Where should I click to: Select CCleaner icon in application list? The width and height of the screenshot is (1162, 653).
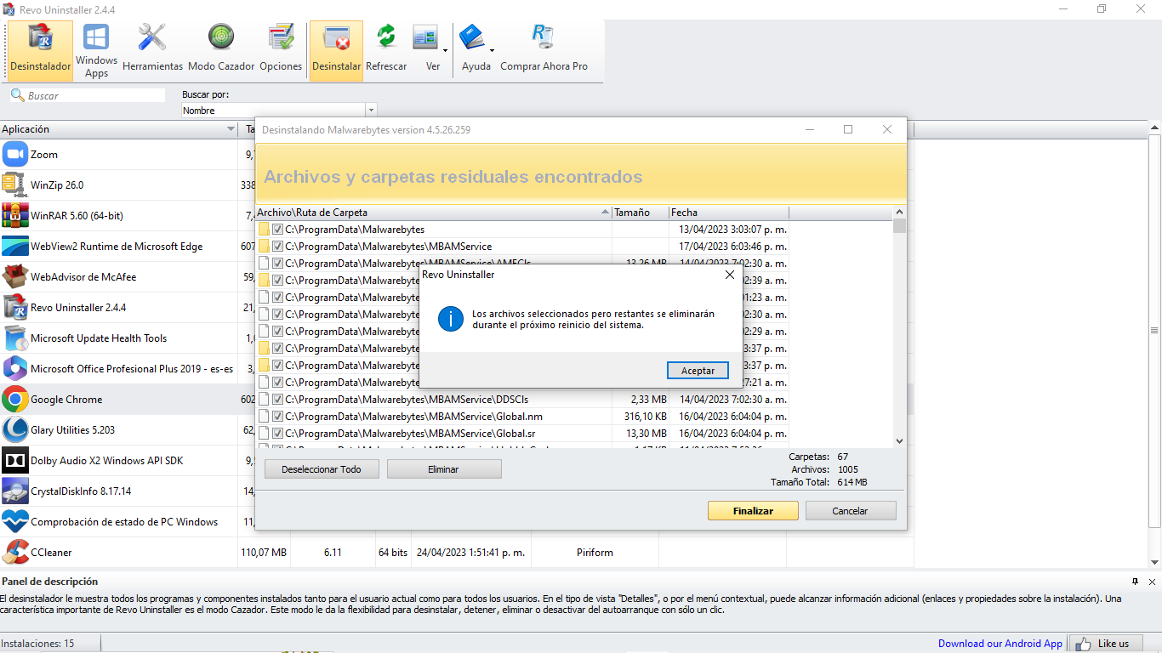pos(15,553)
